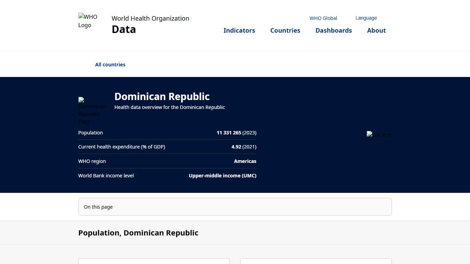Visit the WHO Global site link
The width and height of the screenshot is (470, 264).
(x=323, y=18)
